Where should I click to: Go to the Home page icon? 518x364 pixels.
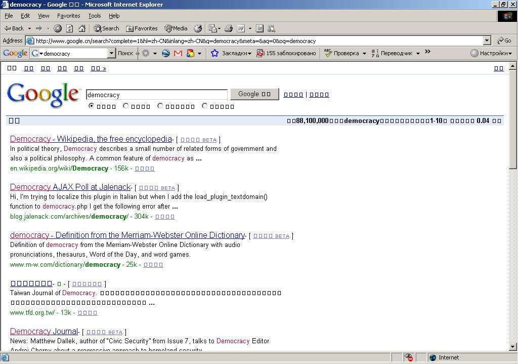pyautogui.click(x=82, y=28)
